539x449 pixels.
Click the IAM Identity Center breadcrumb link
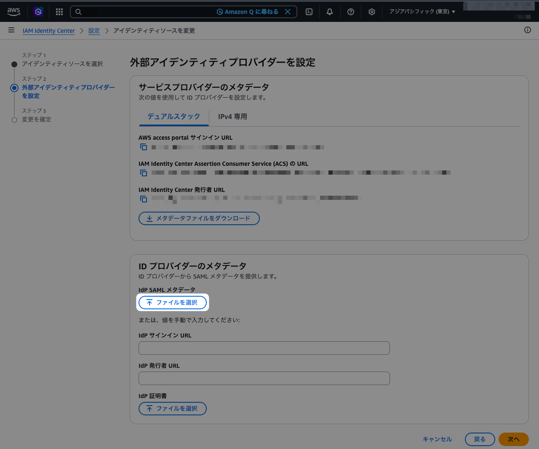pos(49,31)
